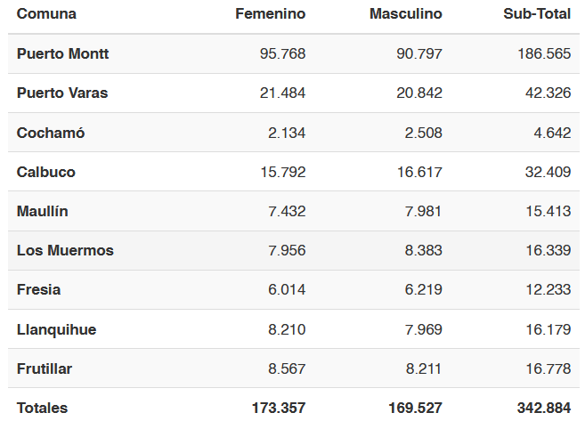Select the Los Muermos comuna cell
This screenshot has height=429, width=585.
65,250
